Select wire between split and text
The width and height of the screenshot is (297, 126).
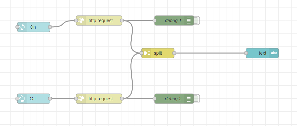point(210,53)
